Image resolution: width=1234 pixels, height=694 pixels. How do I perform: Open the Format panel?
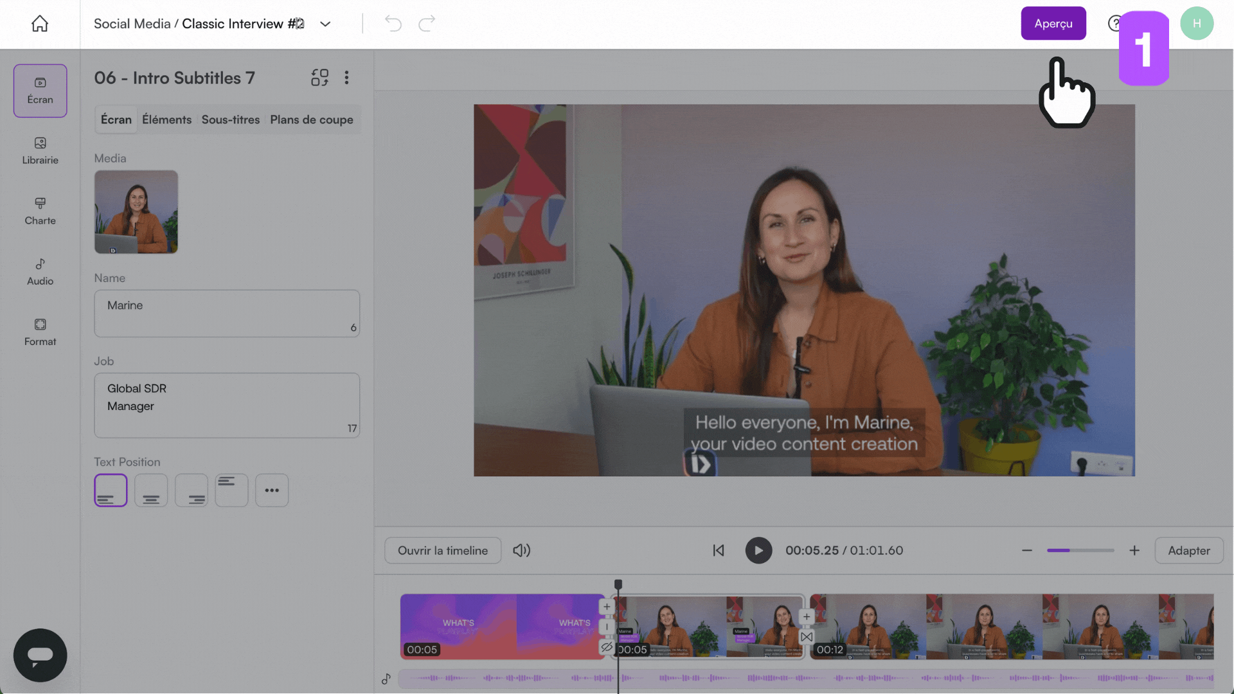pos(40,332)
